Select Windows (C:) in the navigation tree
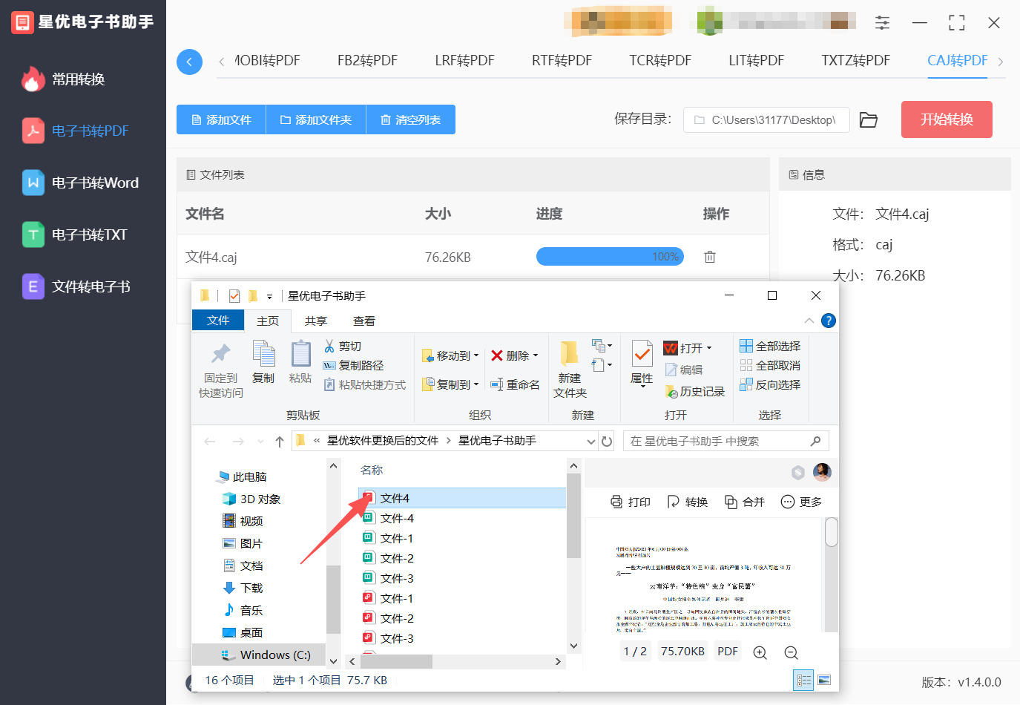Image resolution: width=1020 pixels, height=705 pixels. (259, 655)
